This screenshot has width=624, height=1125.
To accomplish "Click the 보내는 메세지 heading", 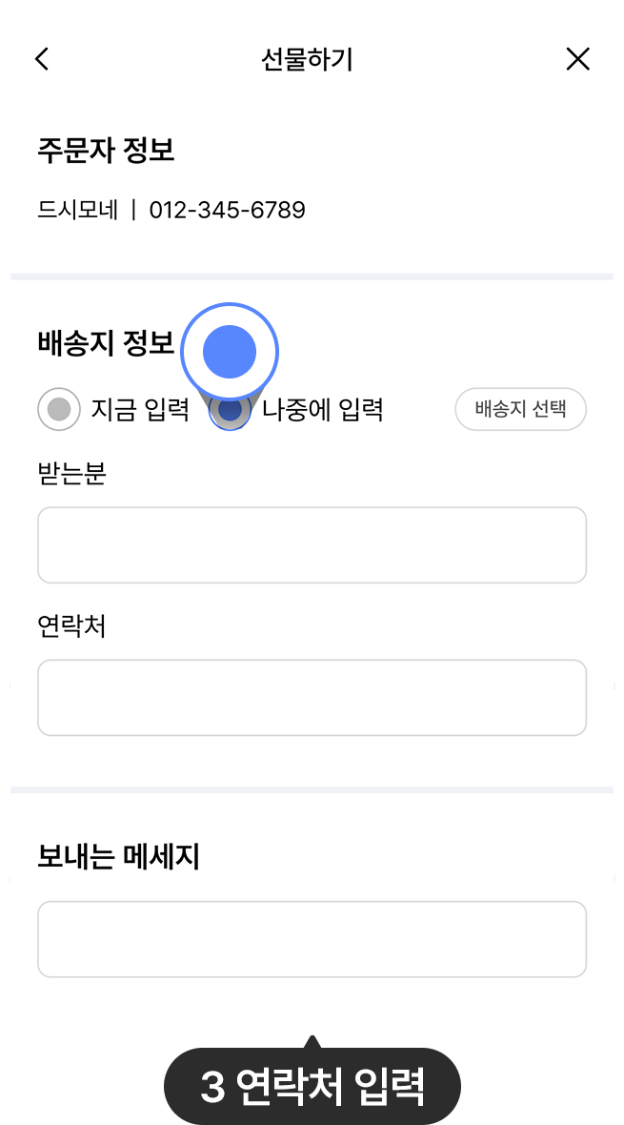I will click(118, 857).
